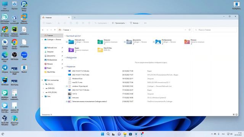The width and height of the screenshot is (244, 137).
Task: Click the Delete trash icon in Explorer toolbar
Action: pyautogui.click(x=89, y=23)
